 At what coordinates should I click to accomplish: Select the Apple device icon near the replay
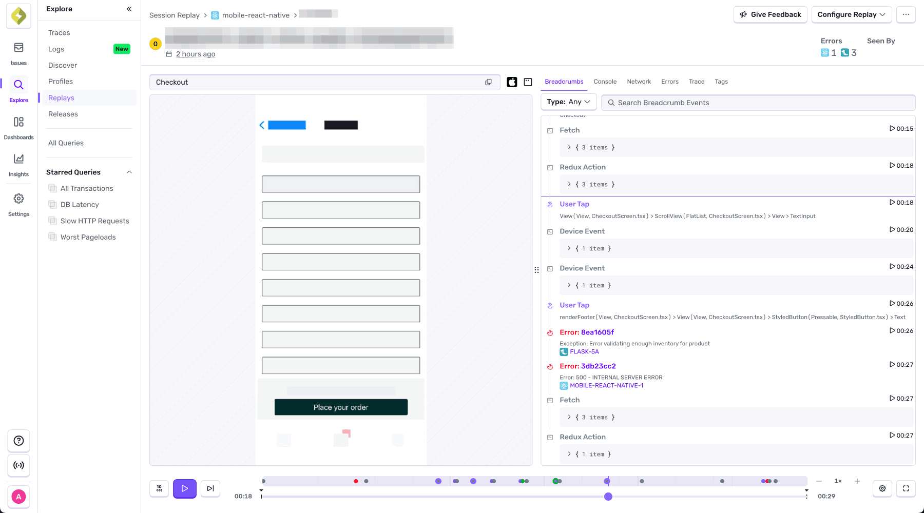[x=512, y=82]
